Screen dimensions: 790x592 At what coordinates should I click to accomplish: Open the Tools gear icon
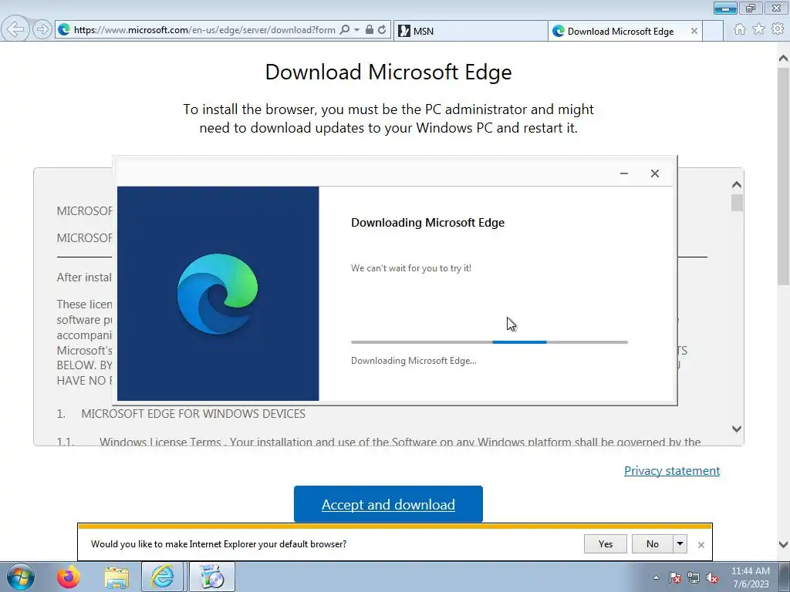(778, 29)
